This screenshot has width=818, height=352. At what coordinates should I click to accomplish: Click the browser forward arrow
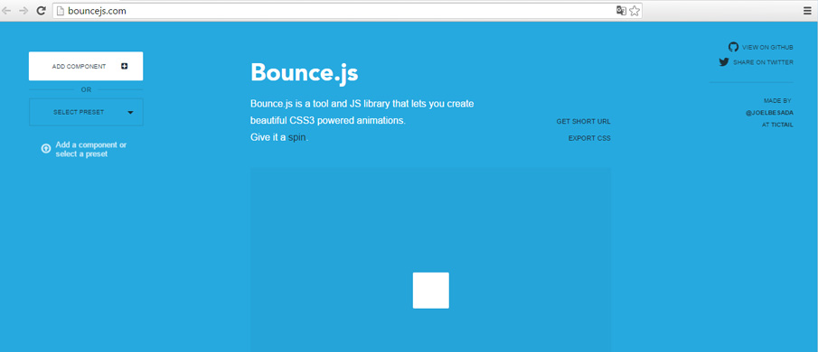(24, 11)
